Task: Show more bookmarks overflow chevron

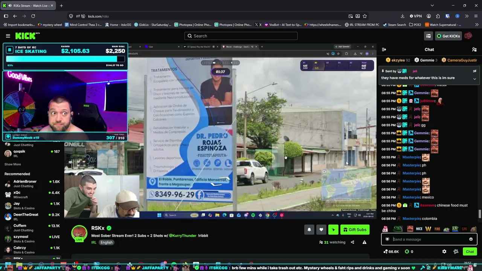Action: coord(477,25)
